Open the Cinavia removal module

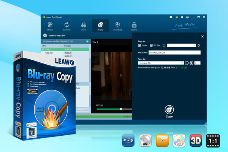134,26
